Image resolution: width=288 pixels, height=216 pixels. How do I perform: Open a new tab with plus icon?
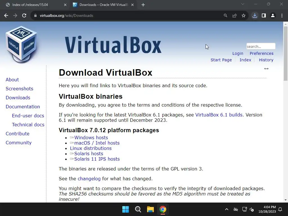coord(143,5)
